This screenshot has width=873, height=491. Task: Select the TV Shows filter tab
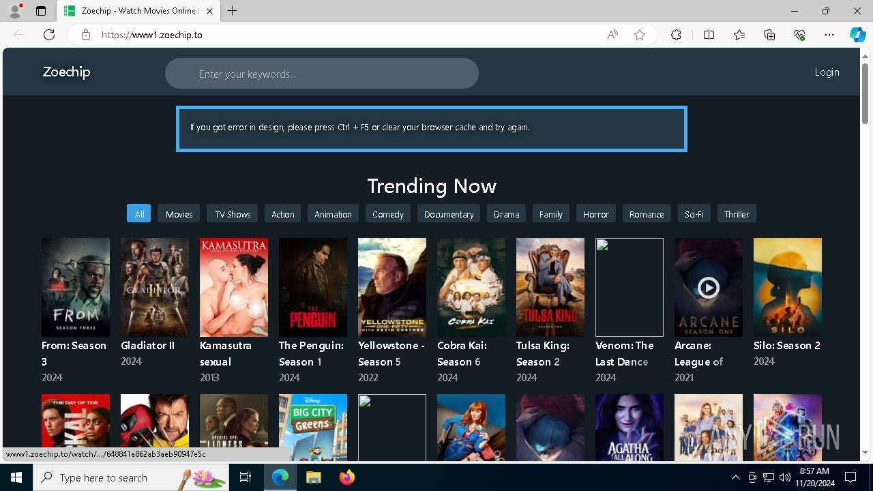(233, 213)
